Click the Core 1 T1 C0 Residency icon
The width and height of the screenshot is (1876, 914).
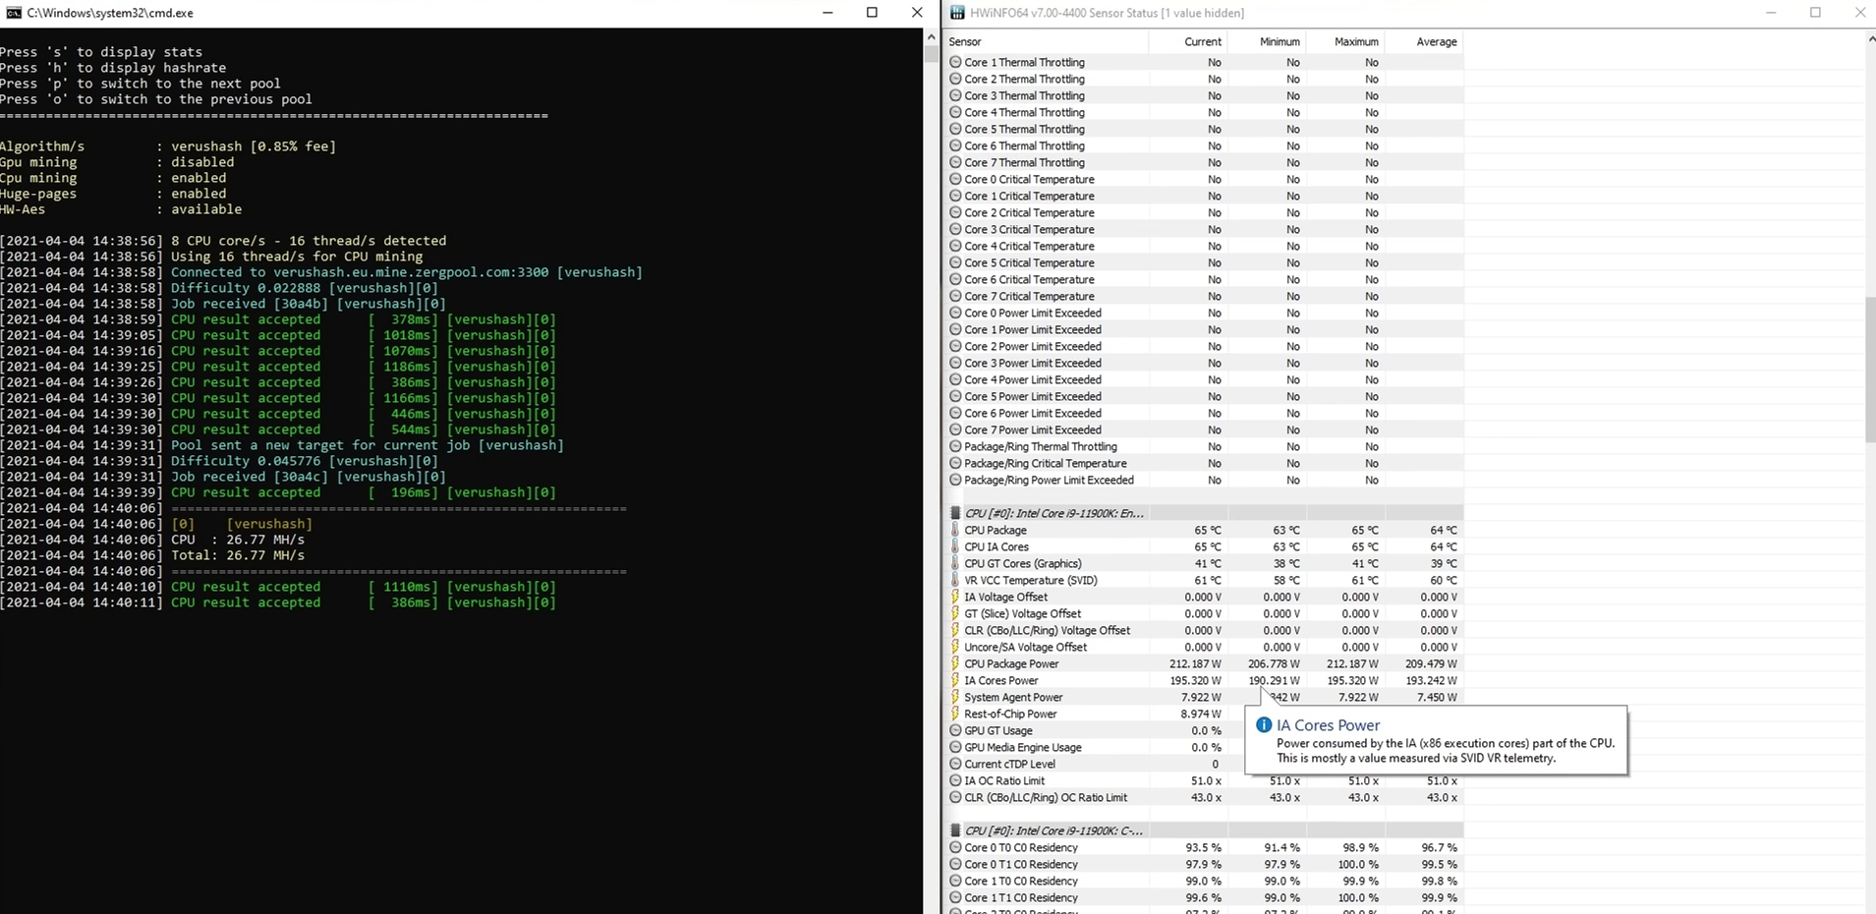click(955, 897)
